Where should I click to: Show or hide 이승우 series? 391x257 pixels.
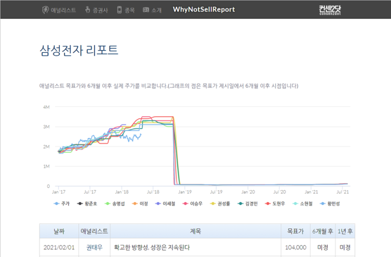coord(193,204)
